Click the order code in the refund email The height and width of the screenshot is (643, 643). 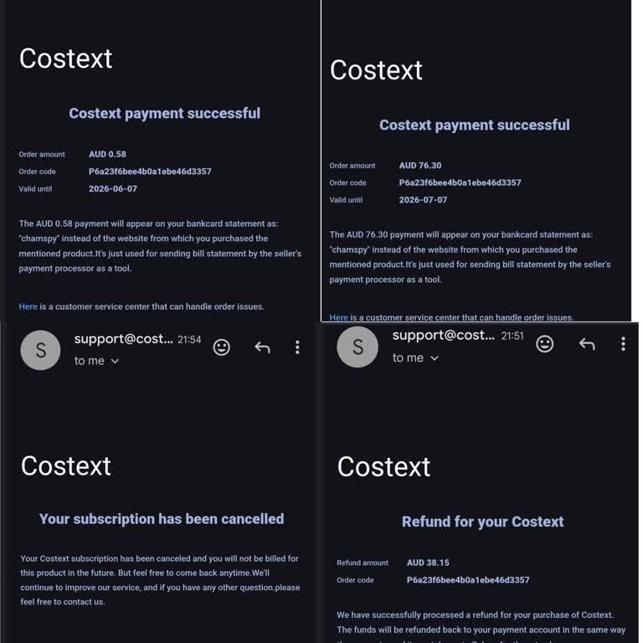tap(468, 580)
